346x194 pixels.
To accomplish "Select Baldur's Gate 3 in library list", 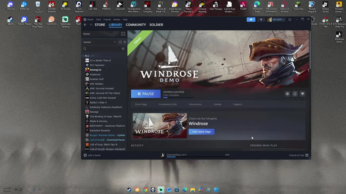I will click(98, 102).
